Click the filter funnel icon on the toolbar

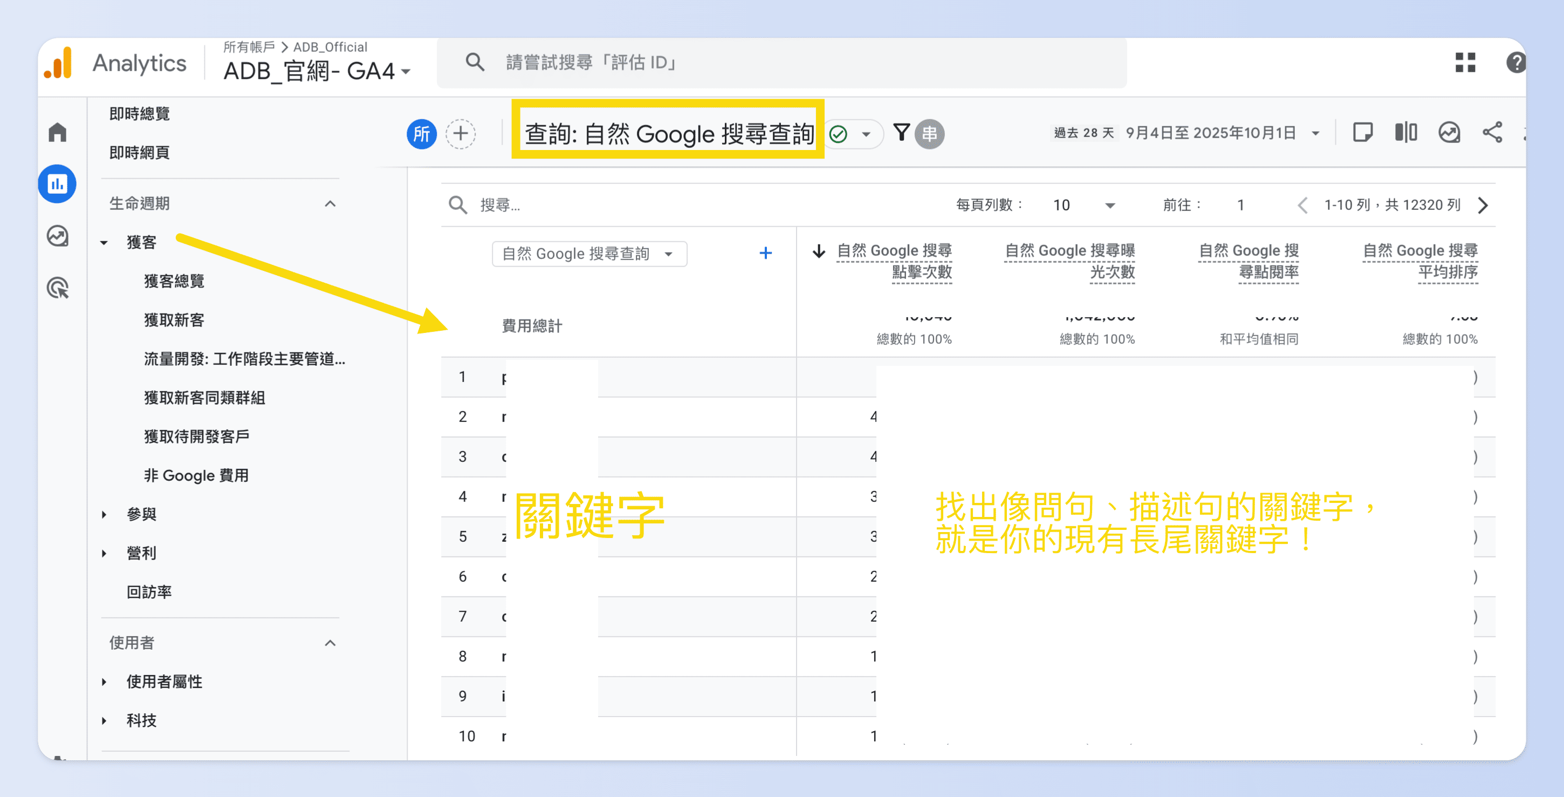[903, 132]
